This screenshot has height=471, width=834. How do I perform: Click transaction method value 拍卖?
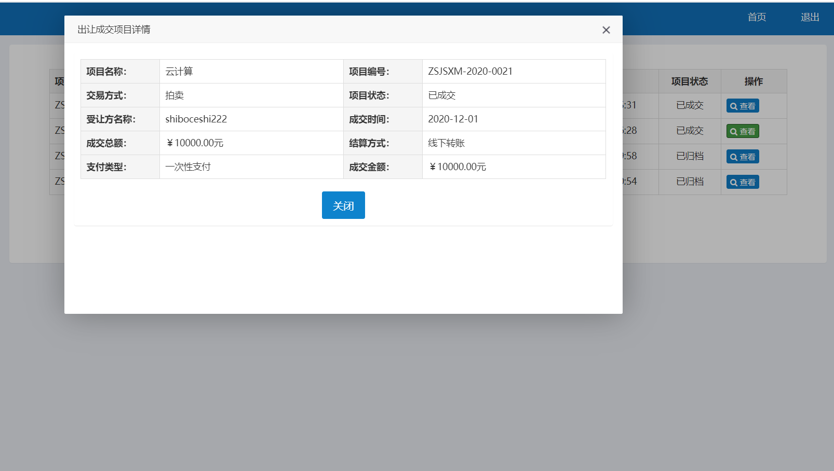[x=174, y=95]
